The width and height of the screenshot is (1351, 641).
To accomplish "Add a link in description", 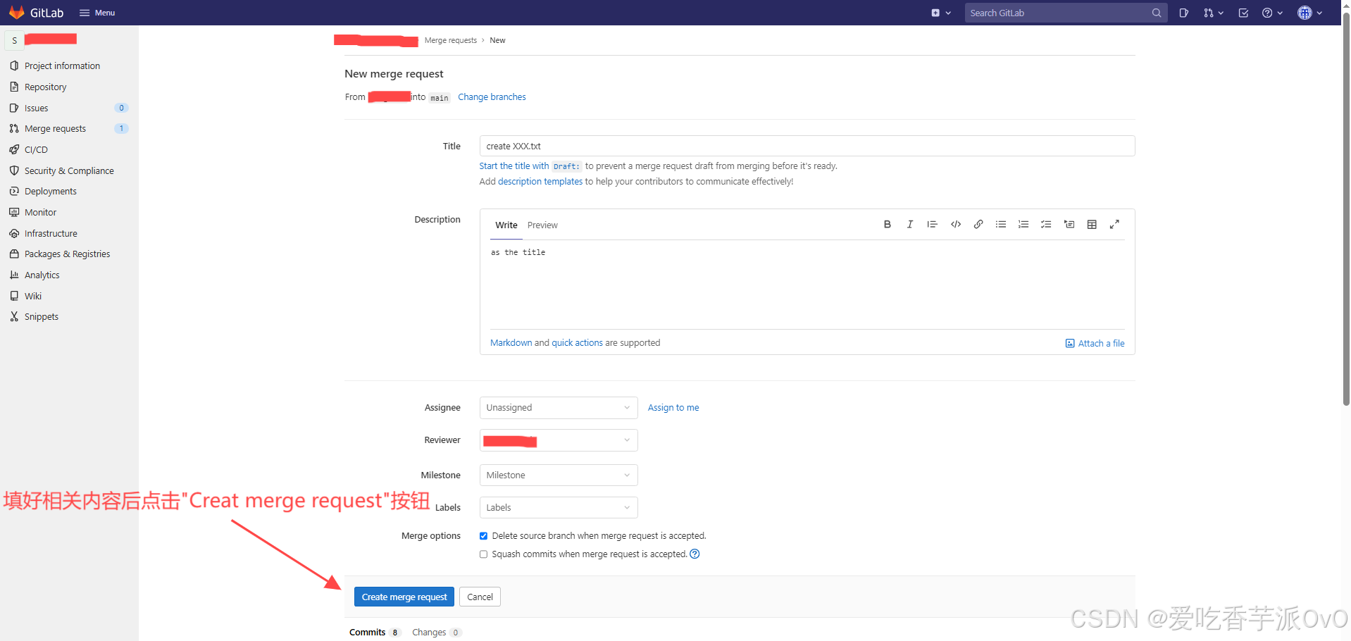I will click(x=978, y=224).
